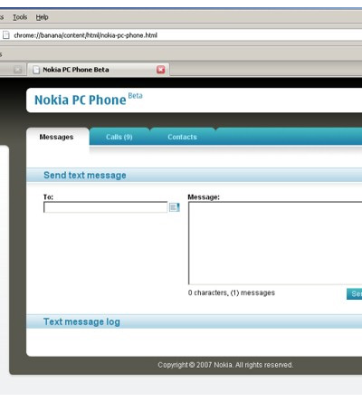Open the Help menu

pyautogui.click(x=42, y=17)
